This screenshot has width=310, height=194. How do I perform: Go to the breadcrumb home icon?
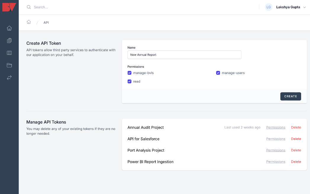[x=29, y=22]
